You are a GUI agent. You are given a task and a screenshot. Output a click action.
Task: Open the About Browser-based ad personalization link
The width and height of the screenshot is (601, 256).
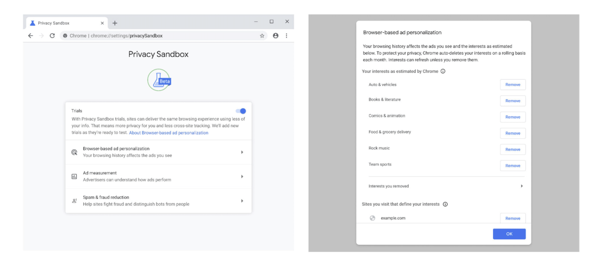pos(169,133)
